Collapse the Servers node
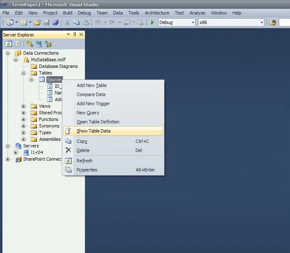This screenshot has height=253, width=290. (x=7, y=146)
